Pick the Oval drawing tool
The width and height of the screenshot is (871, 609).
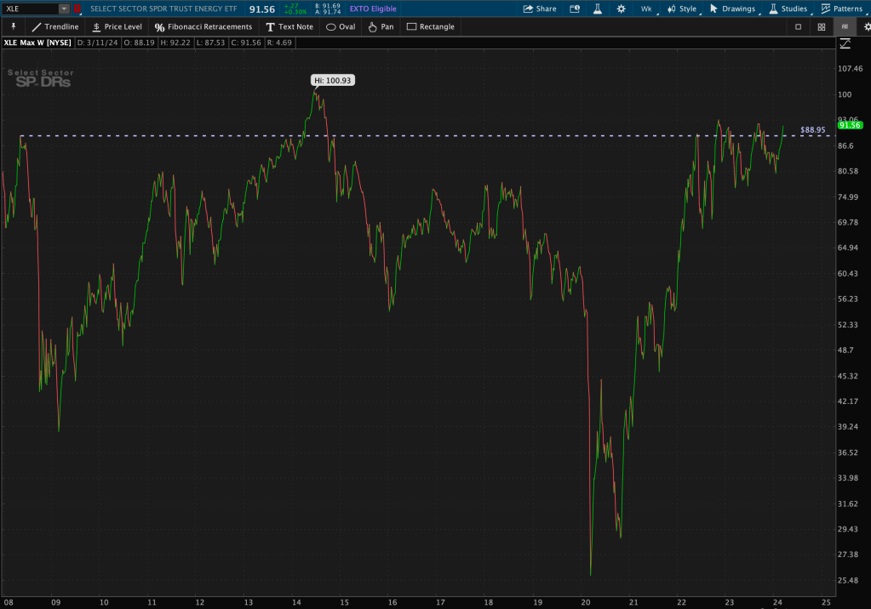click(341, 26)
